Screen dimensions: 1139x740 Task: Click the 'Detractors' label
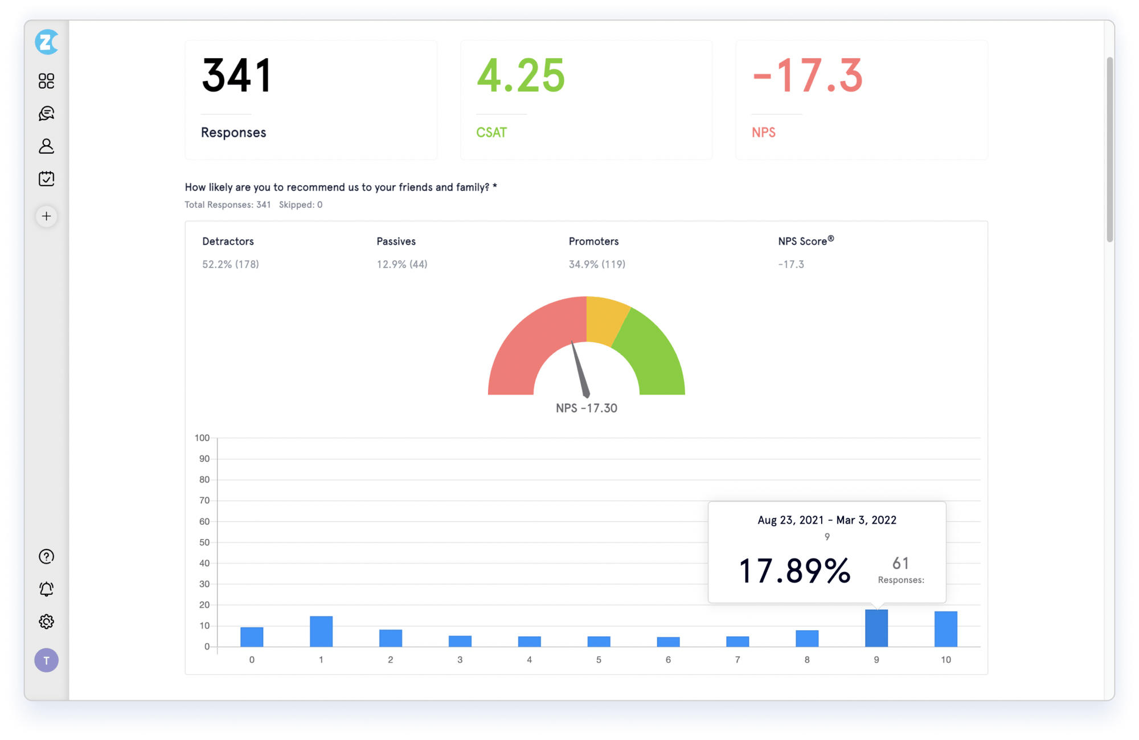228,241
